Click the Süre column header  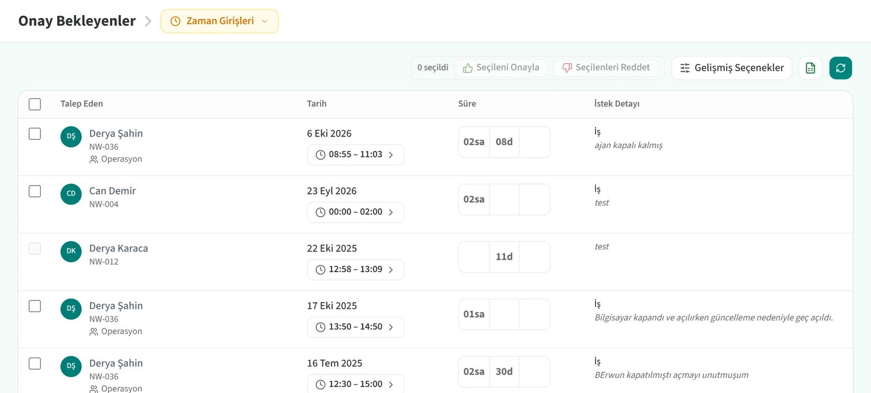pyautogui.click(x=467, y=104)
